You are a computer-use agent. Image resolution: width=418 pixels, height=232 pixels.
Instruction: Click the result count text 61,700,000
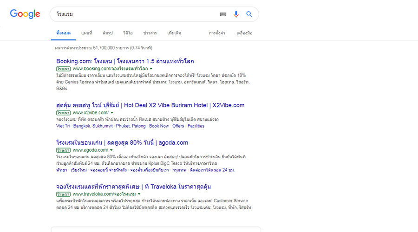pyautogui.click(x=104, y=48)
